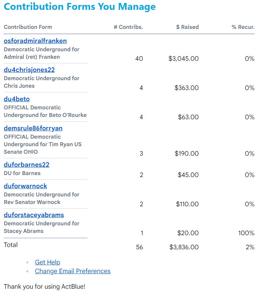Image resolution: width=257 pixels, height=292 pixels.
Task: Click the 100% recurring value for Stacey Abrams
Action: pos(246,233)
